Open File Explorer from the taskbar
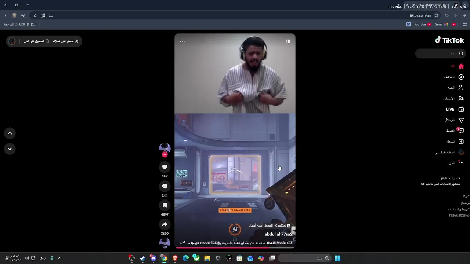Screen dimensions: 470x264 (x=207, y=258)
